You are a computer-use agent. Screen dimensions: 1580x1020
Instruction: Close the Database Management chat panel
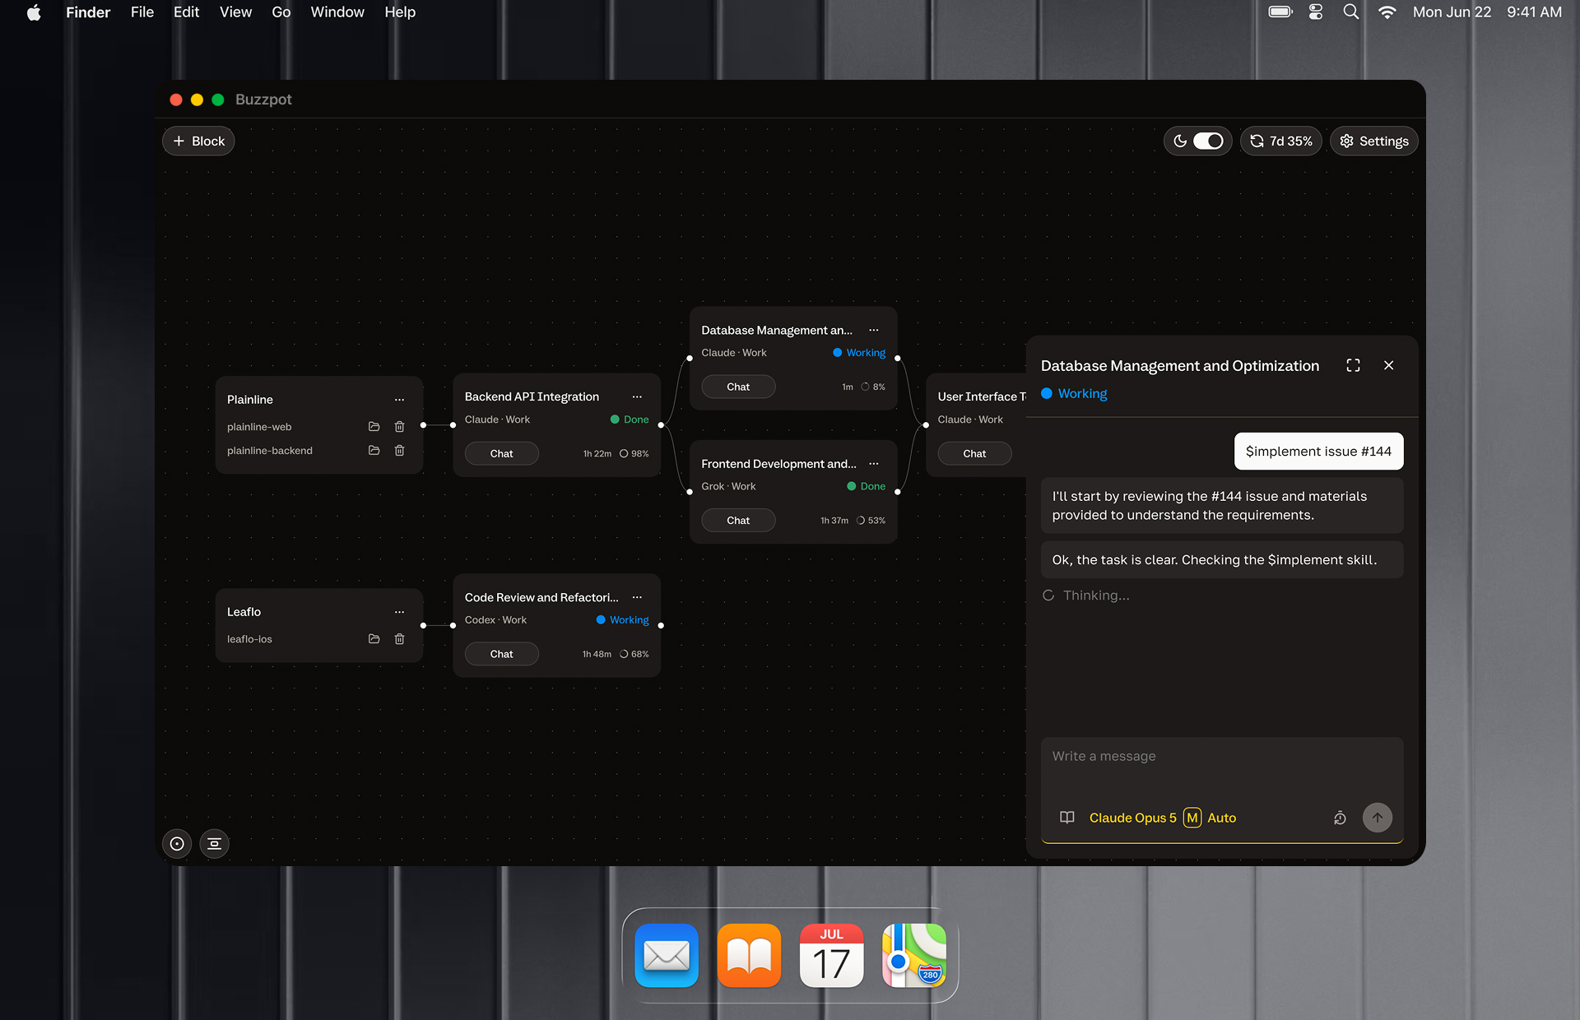pos(1389,365)
